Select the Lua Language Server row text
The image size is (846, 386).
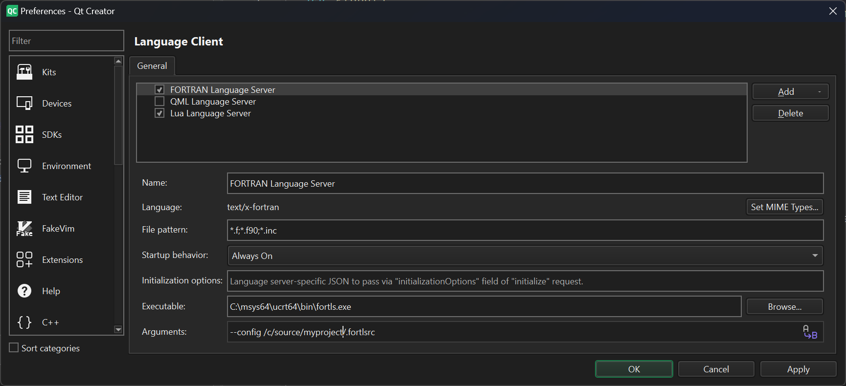pyautogui.click(x=210, y=113)
